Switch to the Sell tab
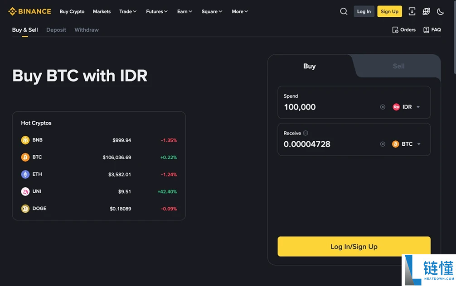The width and height of the screenshot is (456, 286). coord(398,66)
